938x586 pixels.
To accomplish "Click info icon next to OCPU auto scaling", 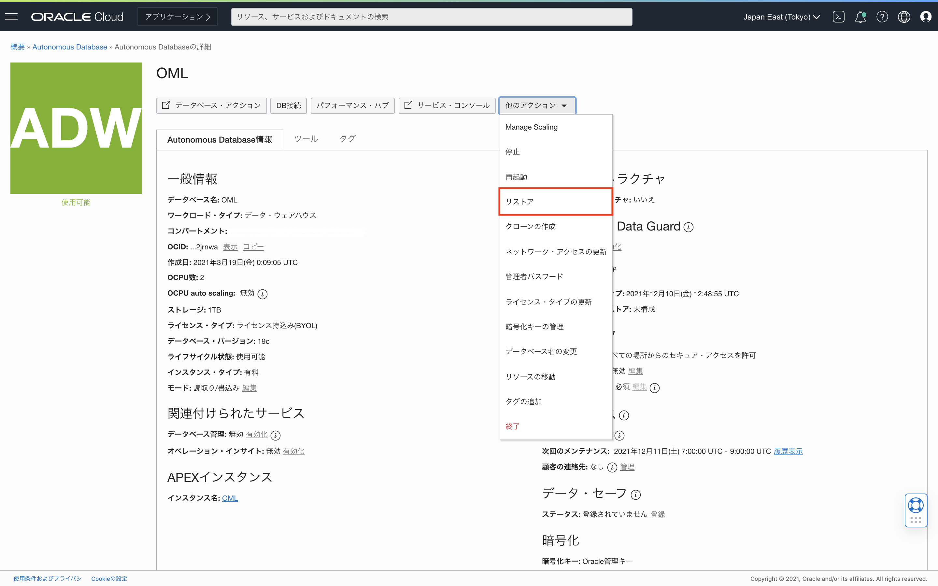I will tap(263, 294).
